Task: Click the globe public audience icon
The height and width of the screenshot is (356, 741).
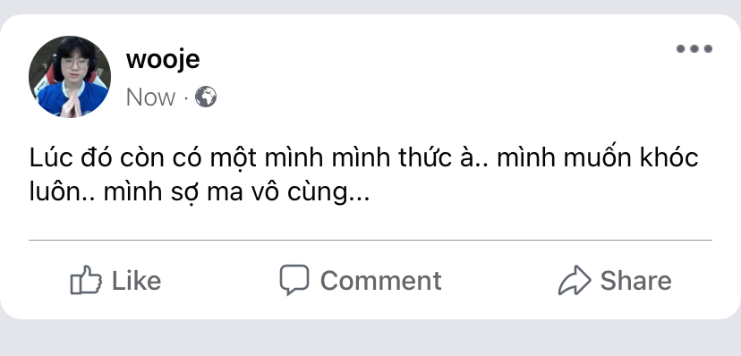Action: pos(206,97)
